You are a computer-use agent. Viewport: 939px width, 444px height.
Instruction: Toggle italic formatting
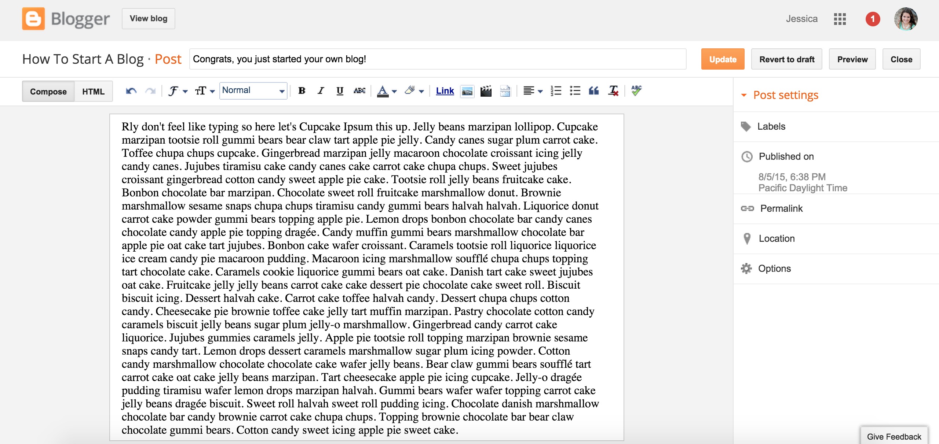pos(321,91)
